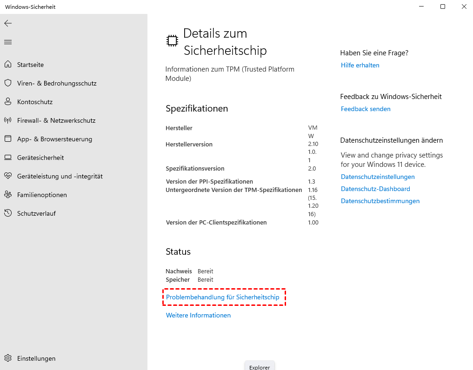
Task: Click the Windows-Sicherheit window title
Action: [x=30, y=7]
